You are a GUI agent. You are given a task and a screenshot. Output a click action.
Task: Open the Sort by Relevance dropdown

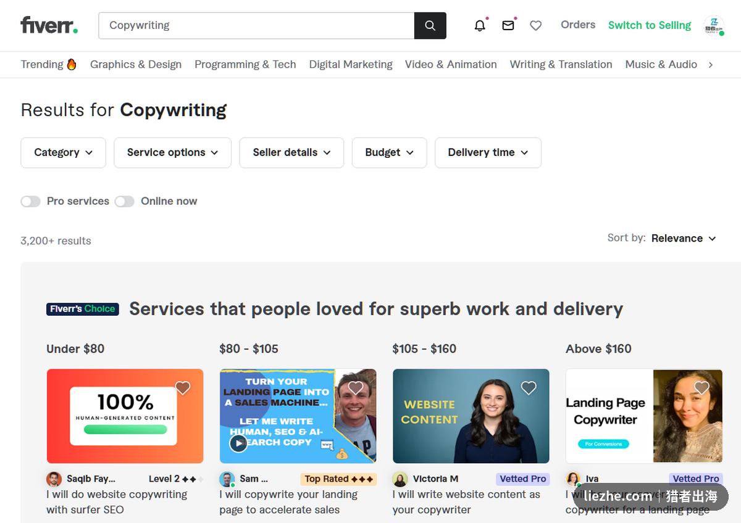tap(684, 239)
